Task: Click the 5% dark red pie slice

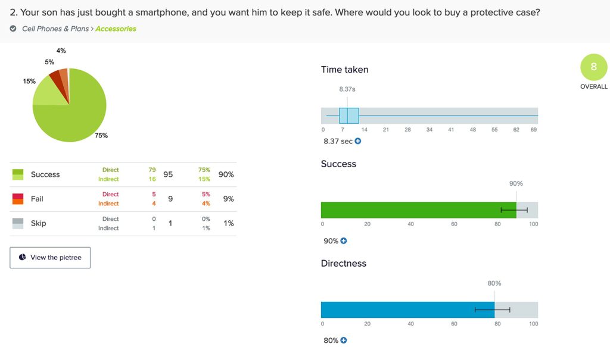Action: 55,76
